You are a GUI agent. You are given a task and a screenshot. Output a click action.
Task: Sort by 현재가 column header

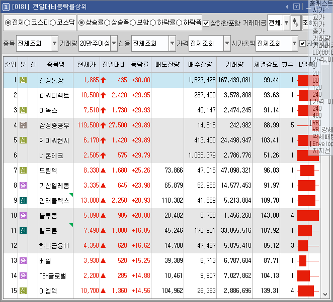click(x=87, y=64)
